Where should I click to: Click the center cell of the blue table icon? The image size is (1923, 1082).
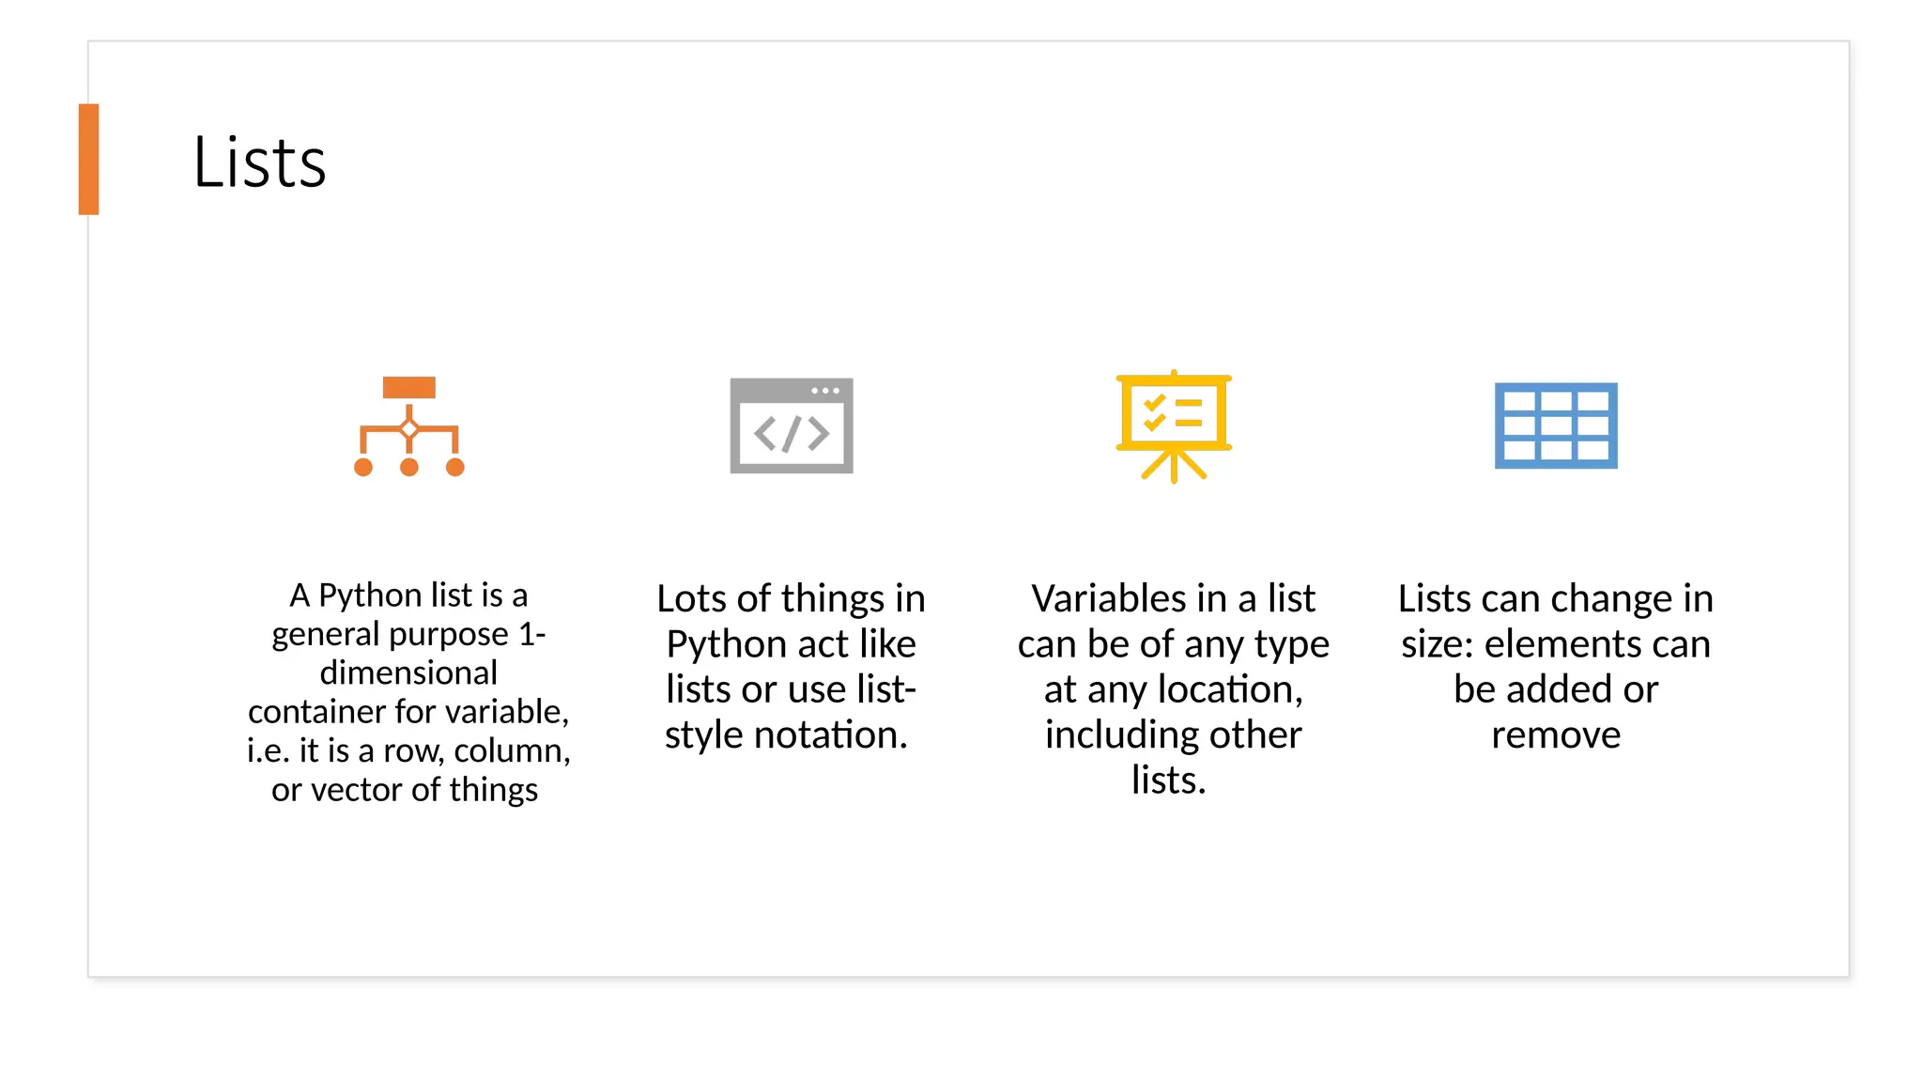coord(1555,425)
